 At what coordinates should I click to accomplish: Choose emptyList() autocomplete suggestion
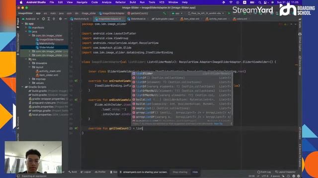(182, 108)
